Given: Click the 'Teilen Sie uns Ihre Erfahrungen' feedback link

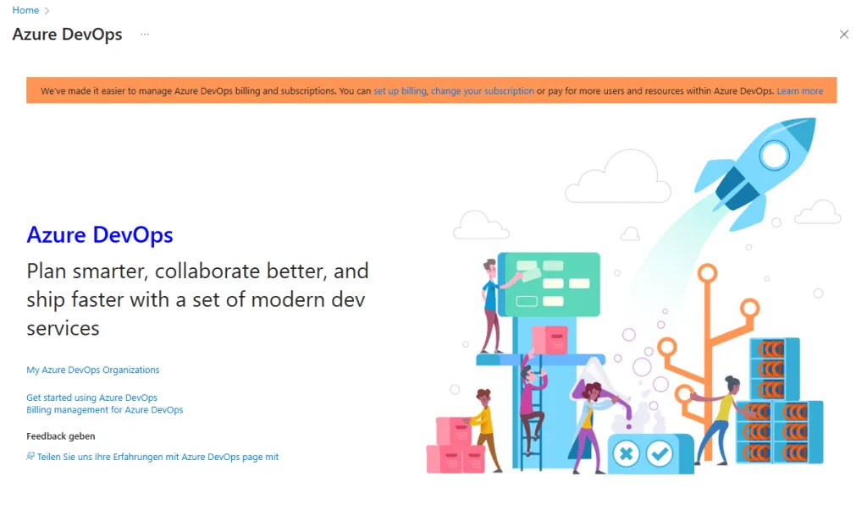Looking at the screenshot, I should tap(157, 457).
